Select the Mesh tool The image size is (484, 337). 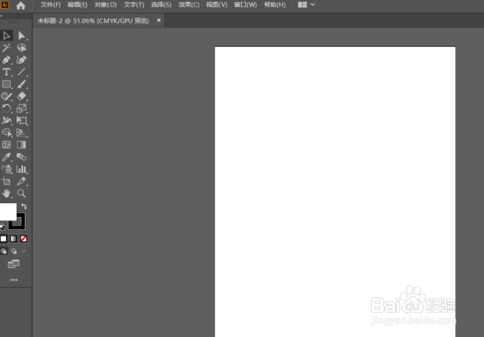(x=6, y=145)
